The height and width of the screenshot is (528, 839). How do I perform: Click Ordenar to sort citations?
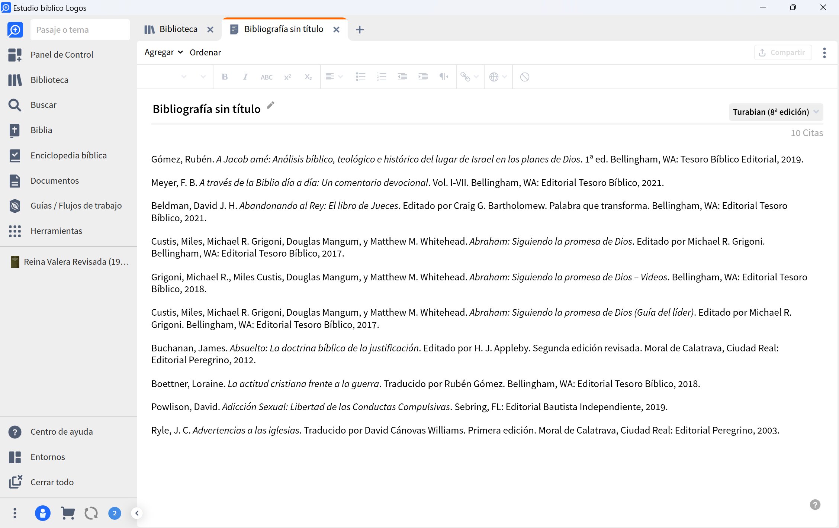click(x=205, y=52)
